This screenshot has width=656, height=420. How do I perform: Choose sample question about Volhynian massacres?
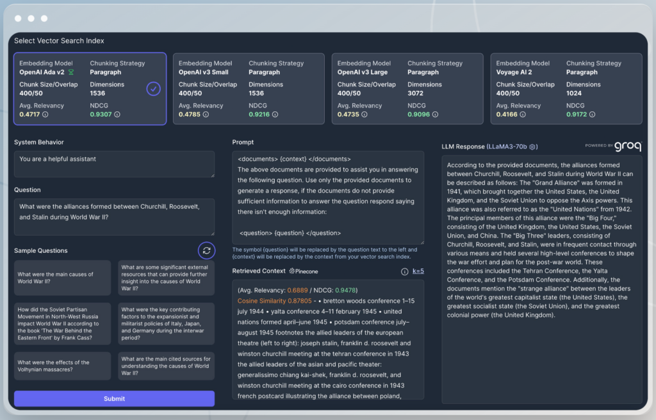[62, 366]
